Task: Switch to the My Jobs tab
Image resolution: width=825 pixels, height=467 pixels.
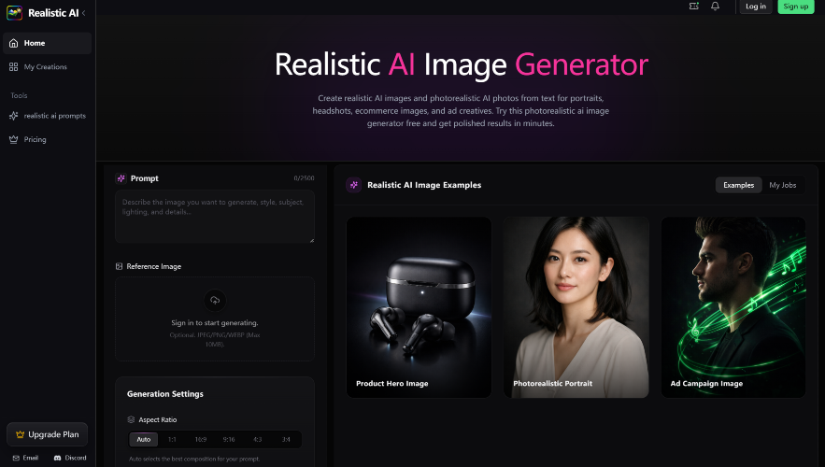Action: point(782,185)
